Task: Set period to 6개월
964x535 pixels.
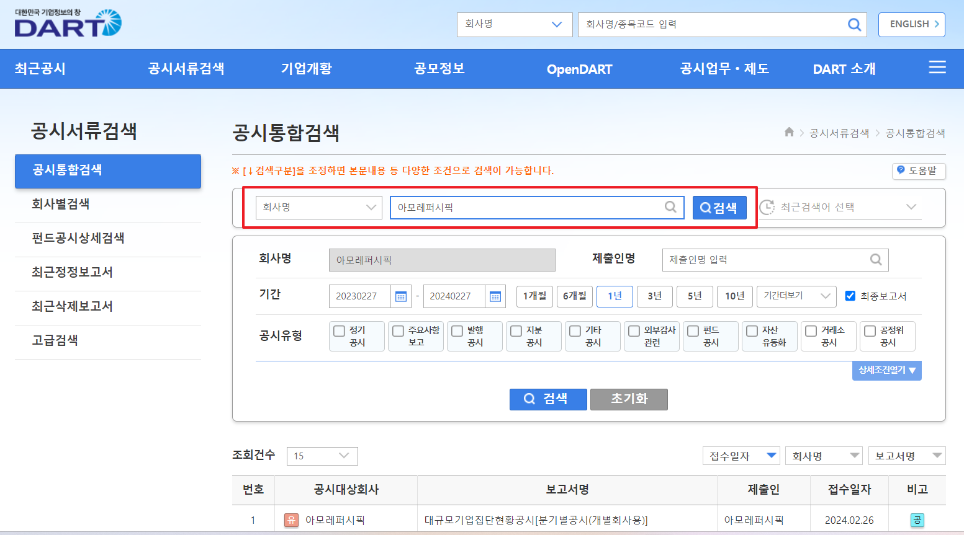Action: 575,296
